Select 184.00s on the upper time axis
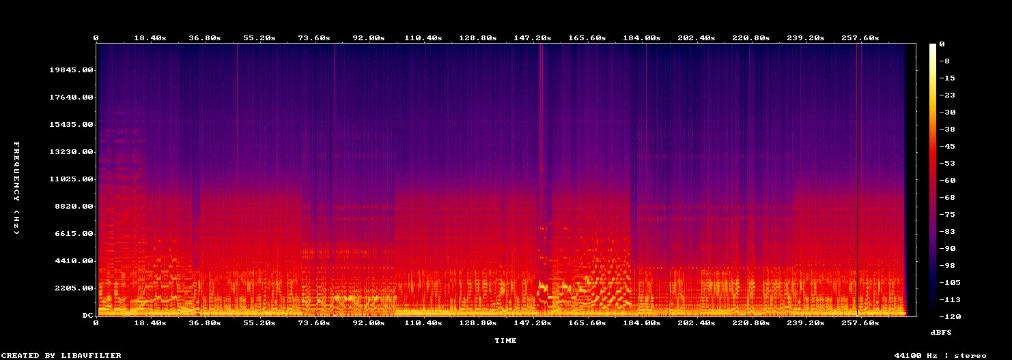 coord(642,37)
